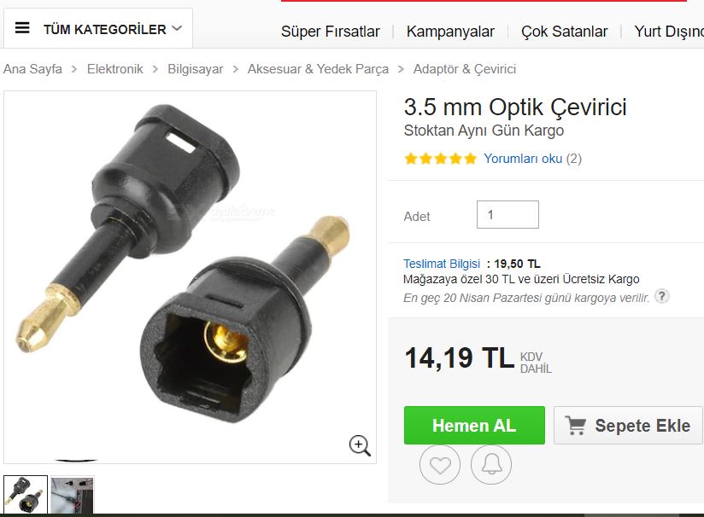Viewport: 704px width, 517px height.
Task: Add product to favorites with heart icon
Action: click(440, 465)
